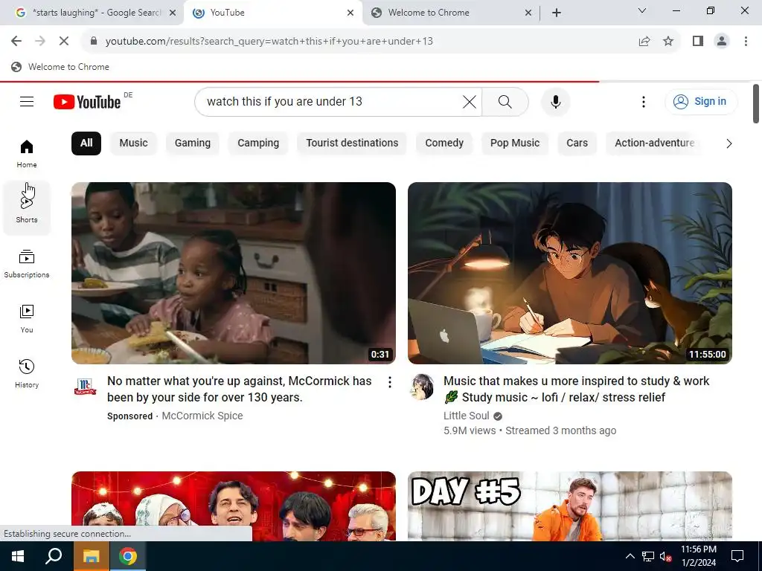The height and width of the screenshot is (571, 762).
Task: Open the tab search dropdown chevron
Action: [642, 10]
